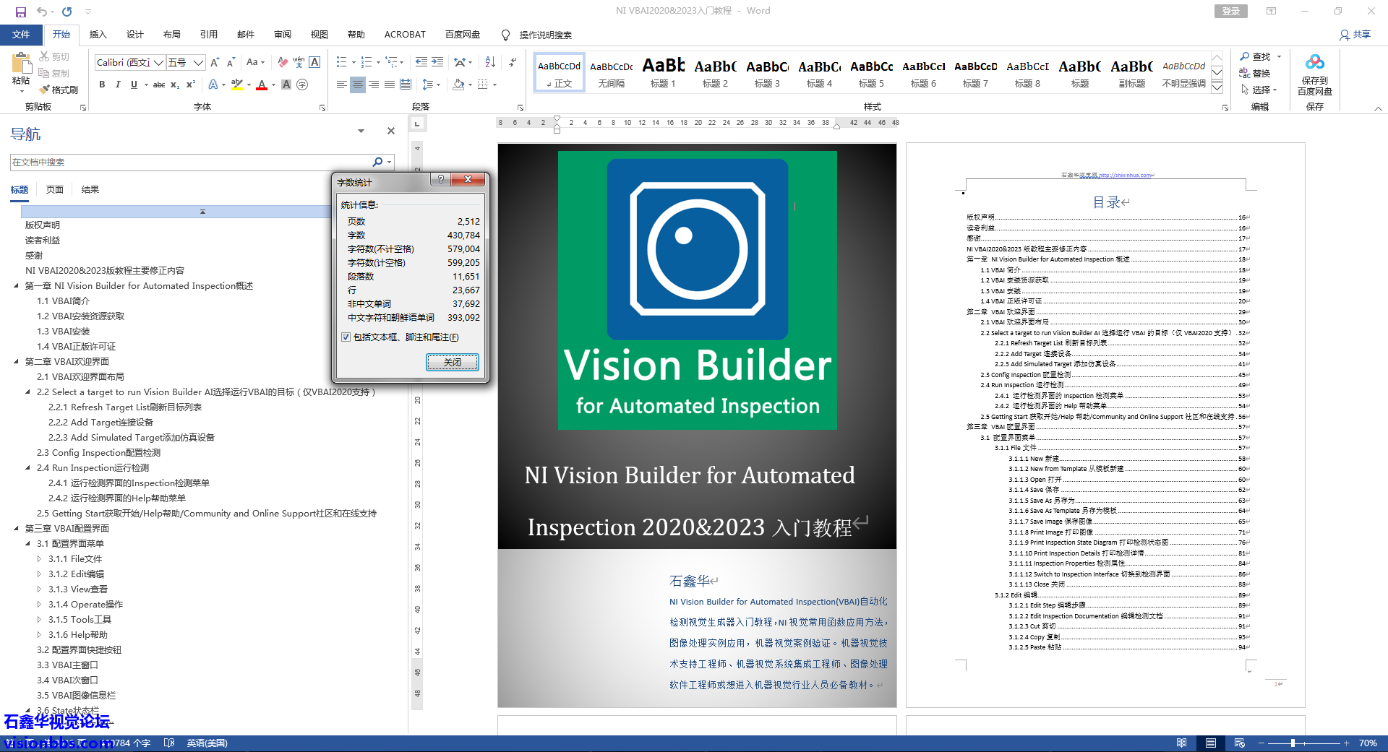Click the sort A-Z icon
Viewport: 1388px width, 752px height.
click(490, 63)
